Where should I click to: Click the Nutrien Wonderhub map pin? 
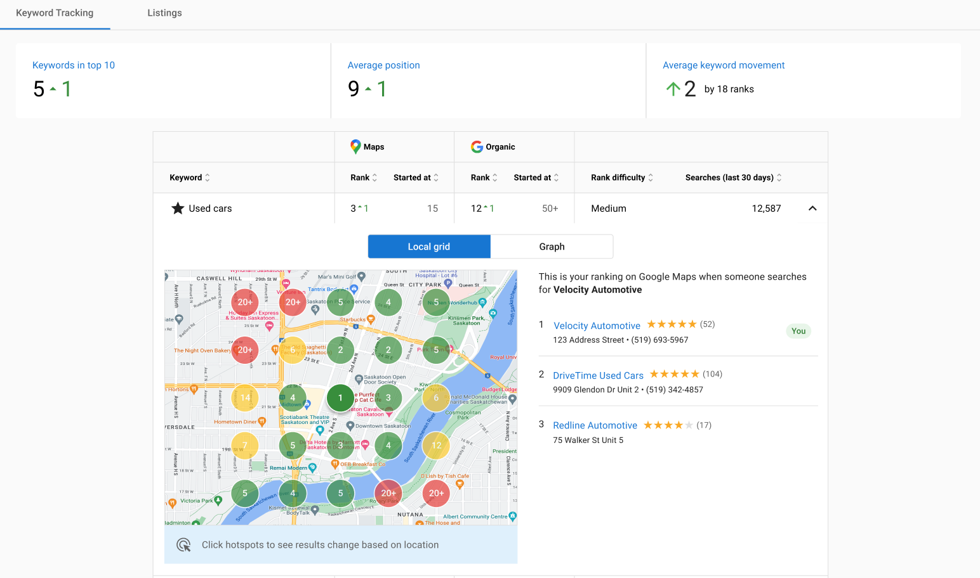click(482, 303)
